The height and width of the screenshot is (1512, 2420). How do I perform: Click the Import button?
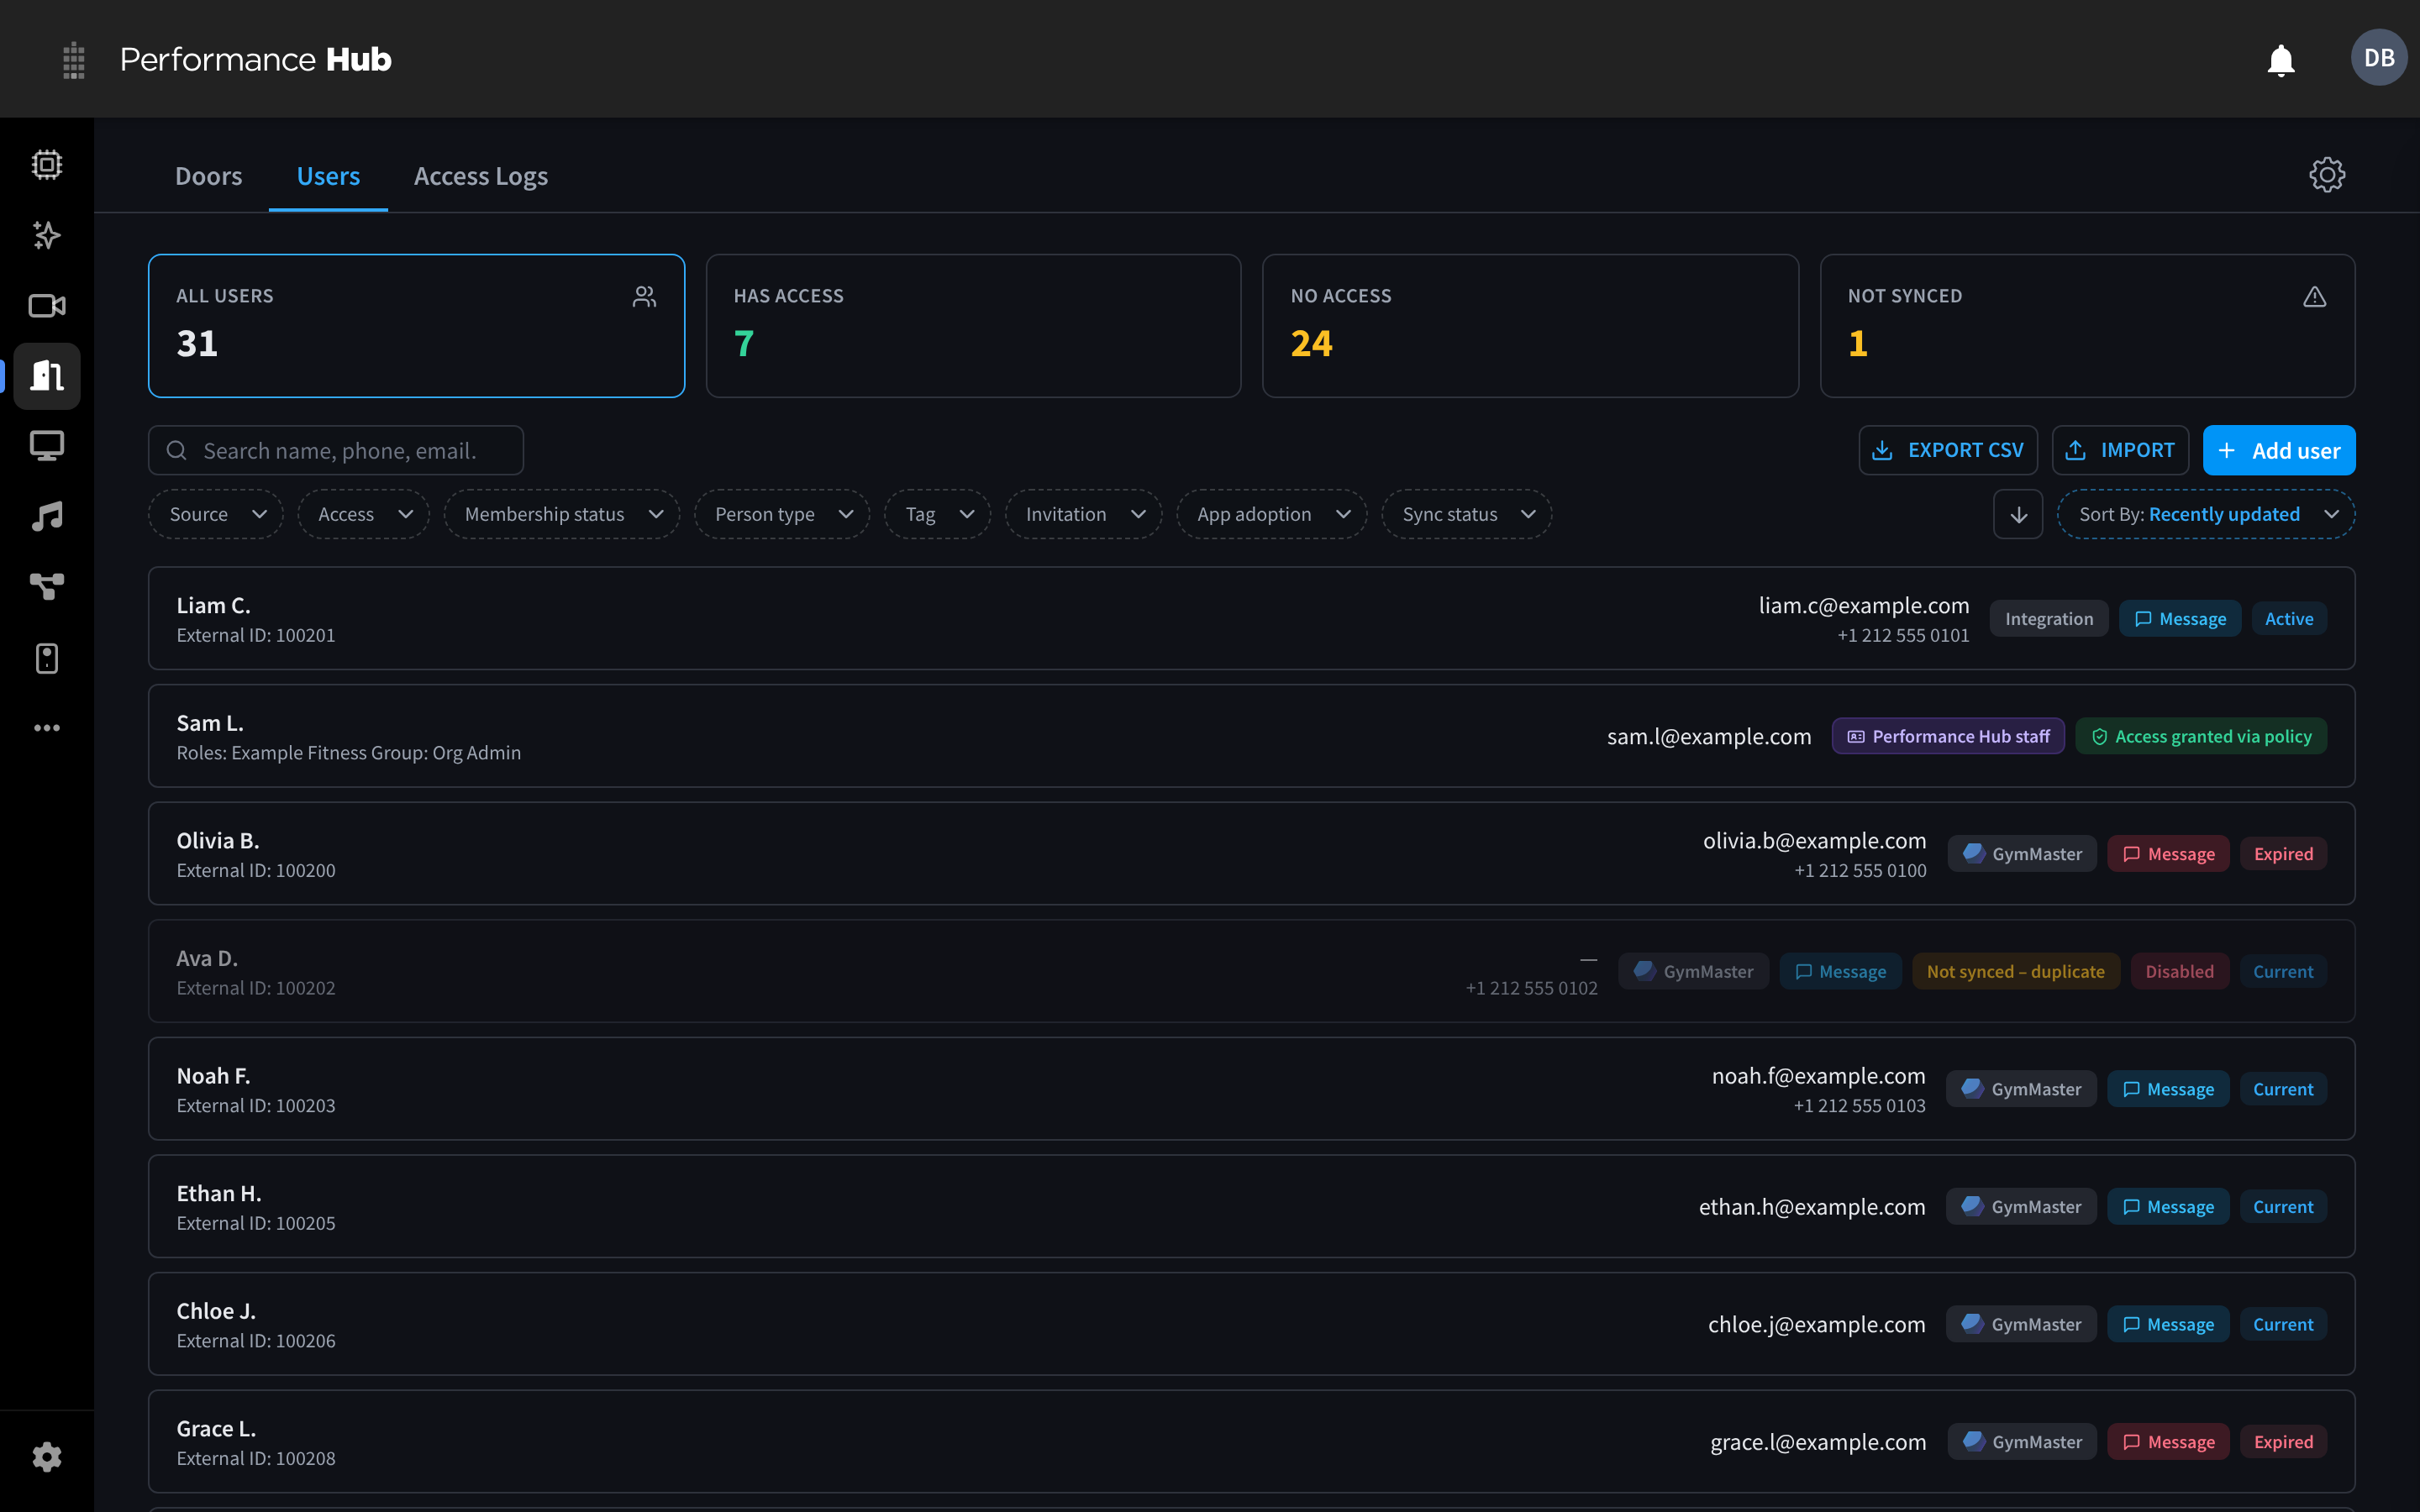pyautogui.click(x=2120, y=450)
